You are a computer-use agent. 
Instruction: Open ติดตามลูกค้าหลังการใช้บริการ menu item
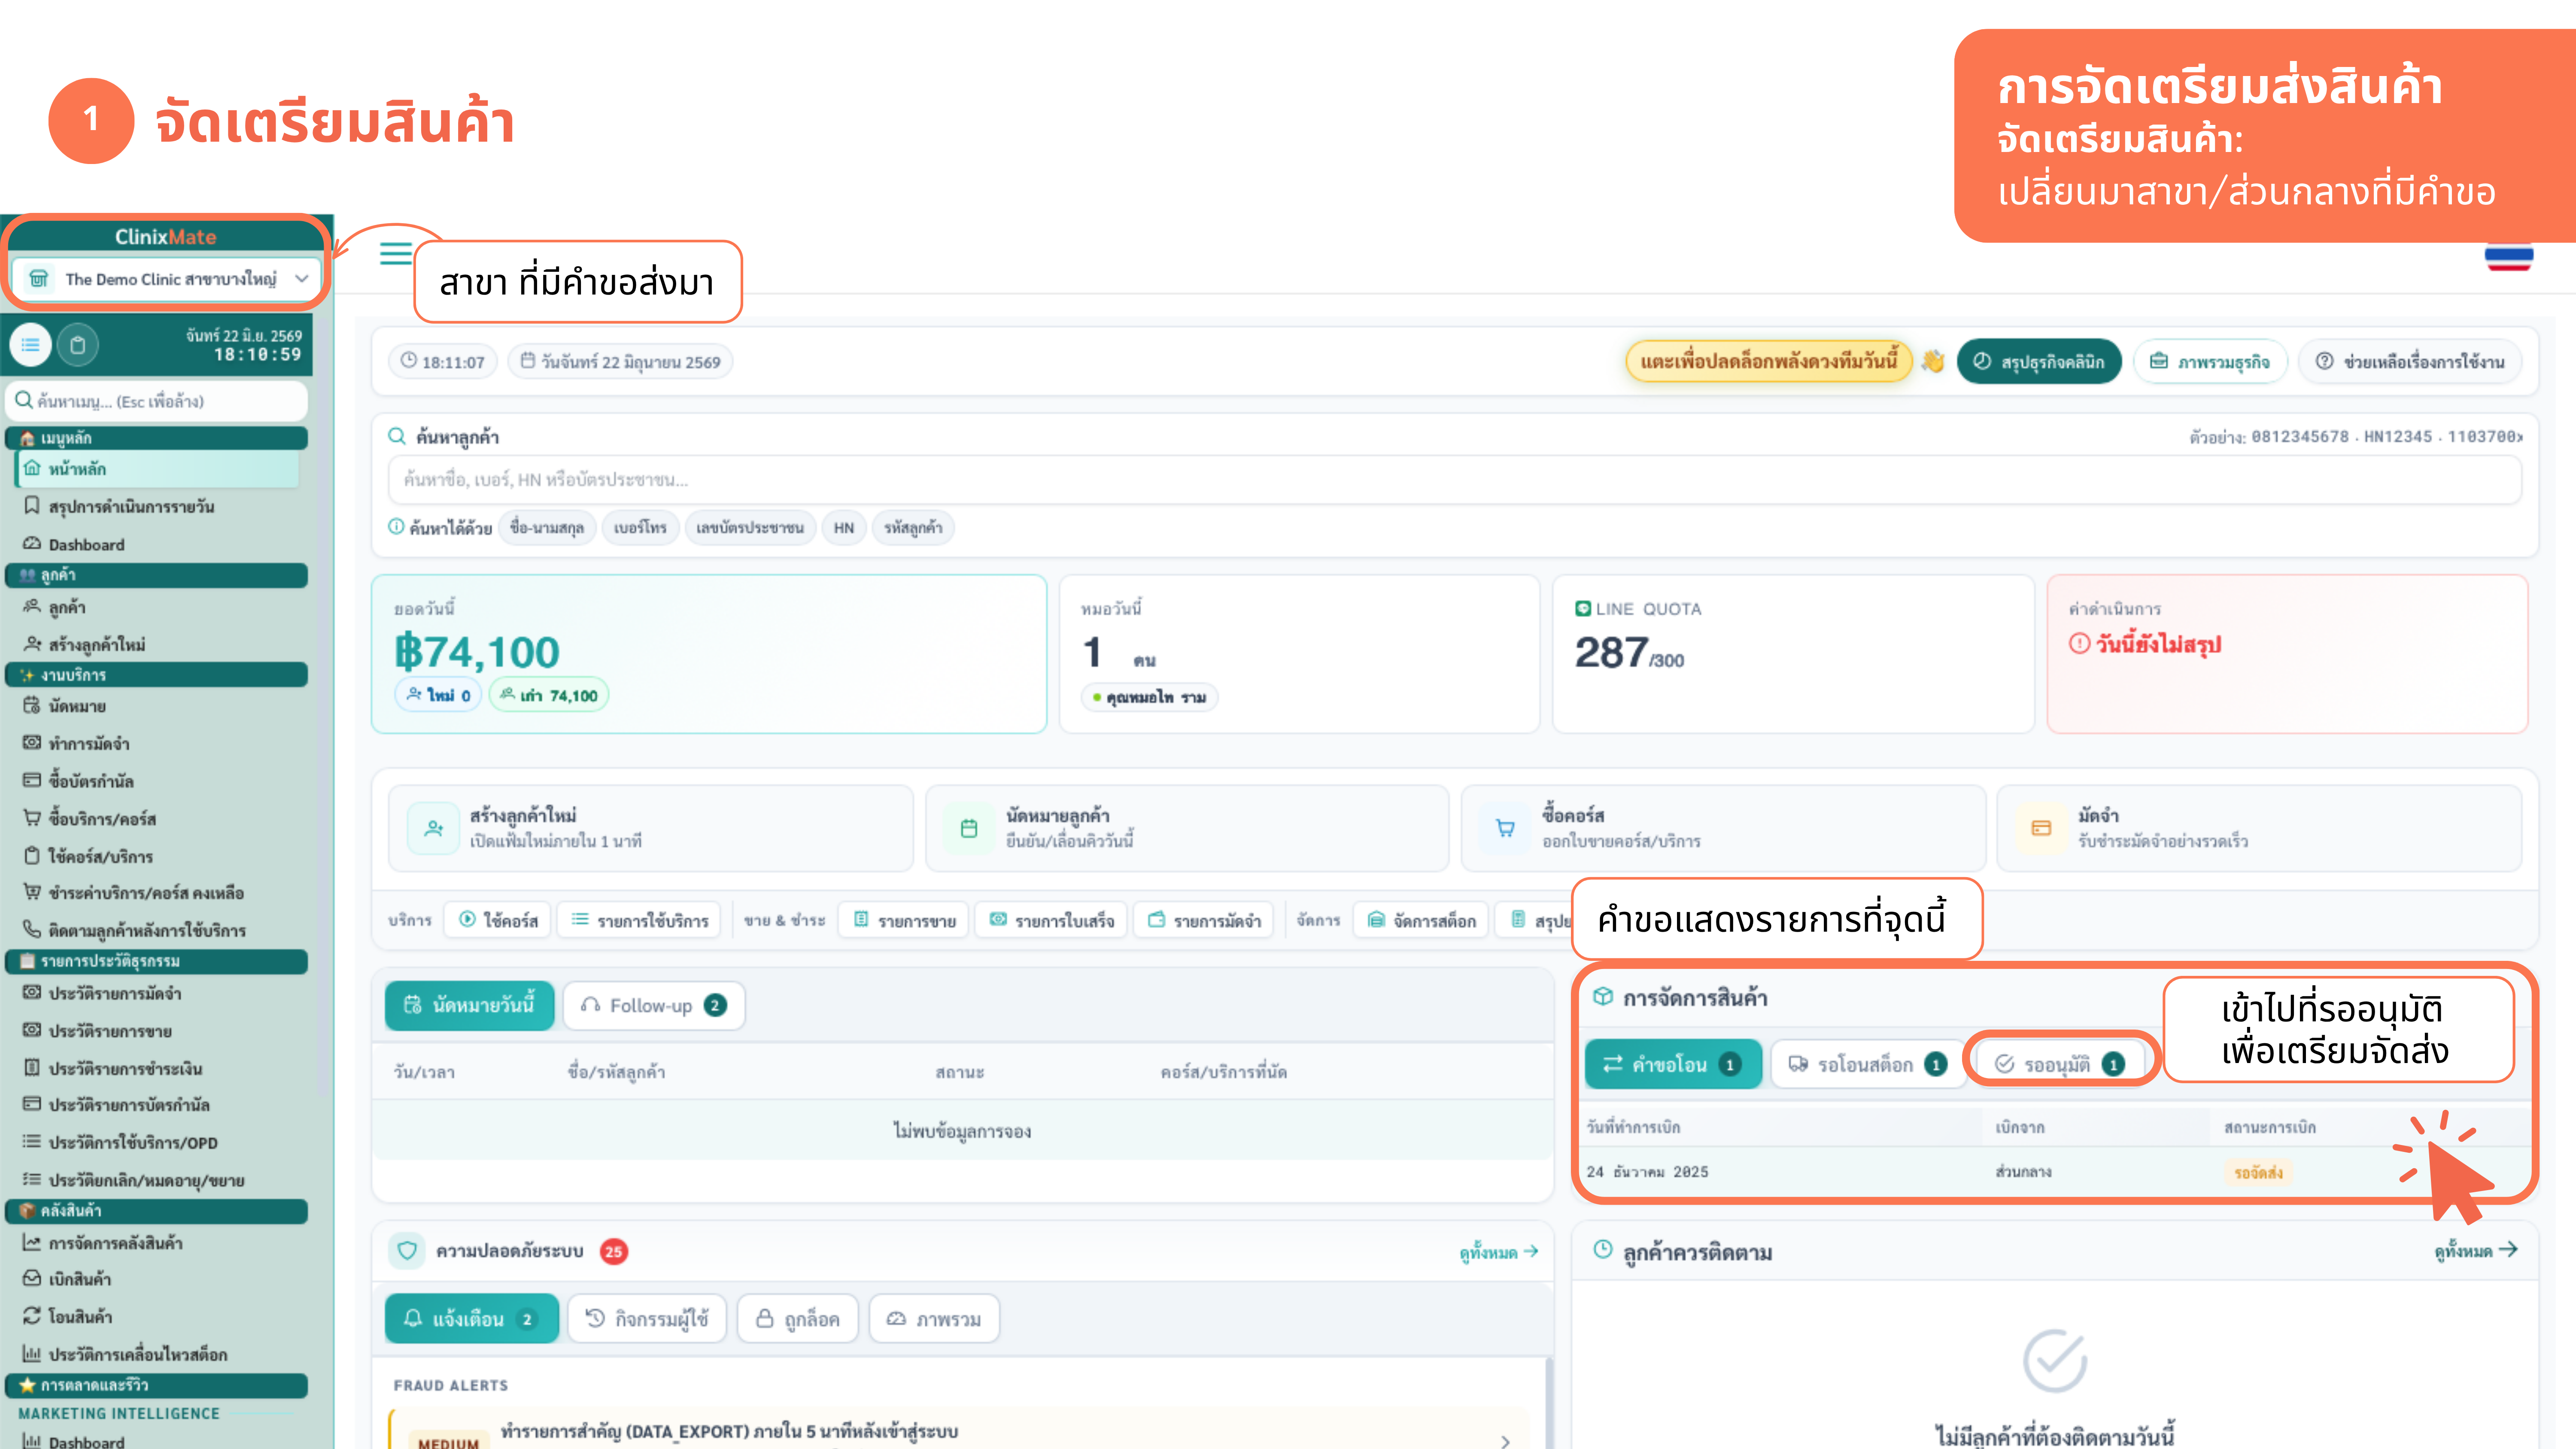pyautogui.click(x=135, y=930)
